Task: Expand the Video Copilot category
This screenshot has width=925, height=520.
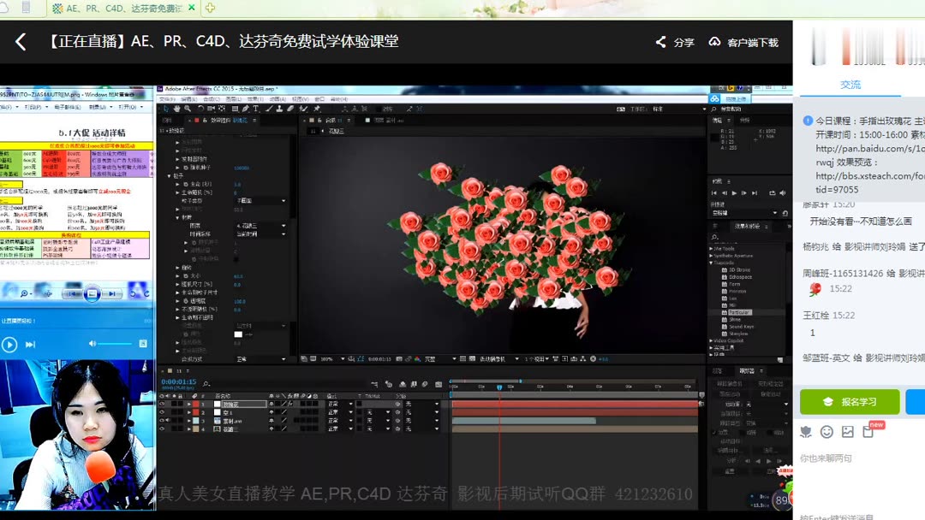Action: [x=711, y=340]
